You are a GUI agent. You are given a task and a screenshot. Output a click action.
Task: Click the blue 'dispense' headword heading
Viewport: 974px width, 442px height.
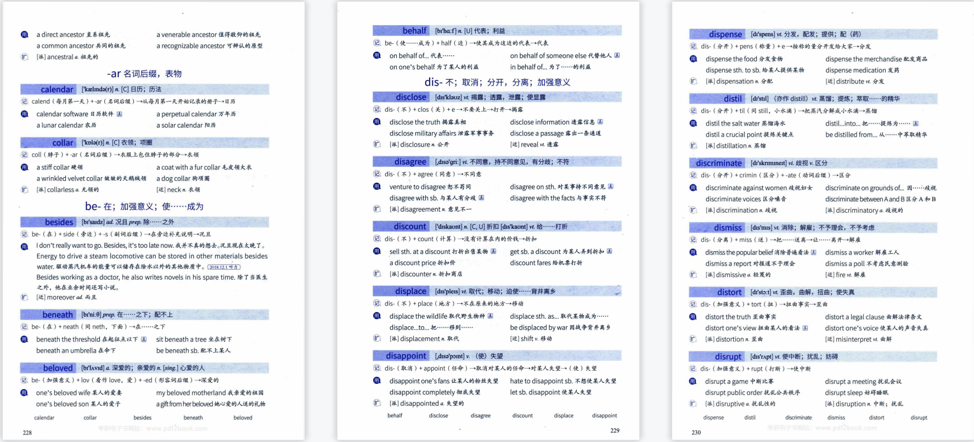725,34
